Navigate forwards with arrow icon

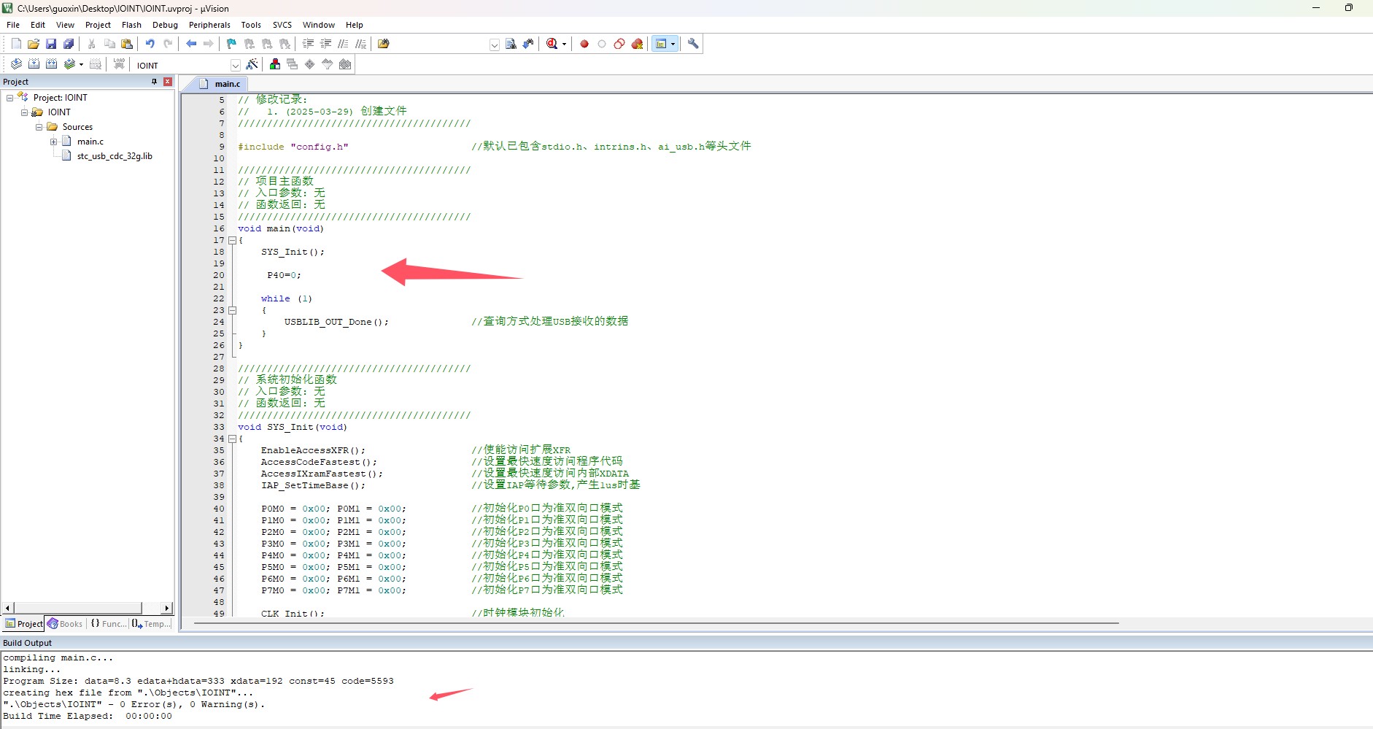coord(209,44)
